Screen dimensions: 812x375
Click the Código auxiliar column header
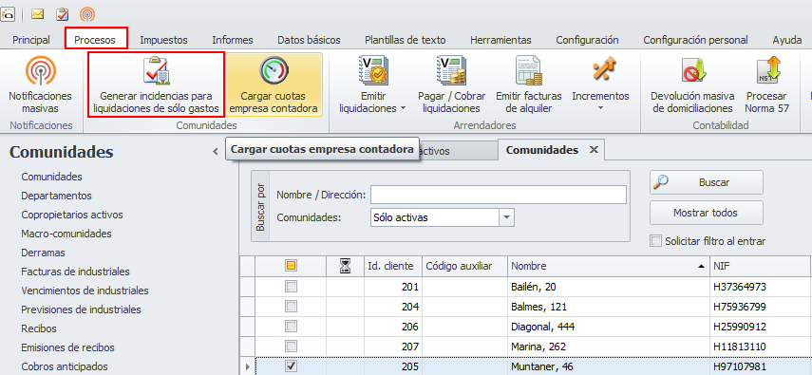465,266
